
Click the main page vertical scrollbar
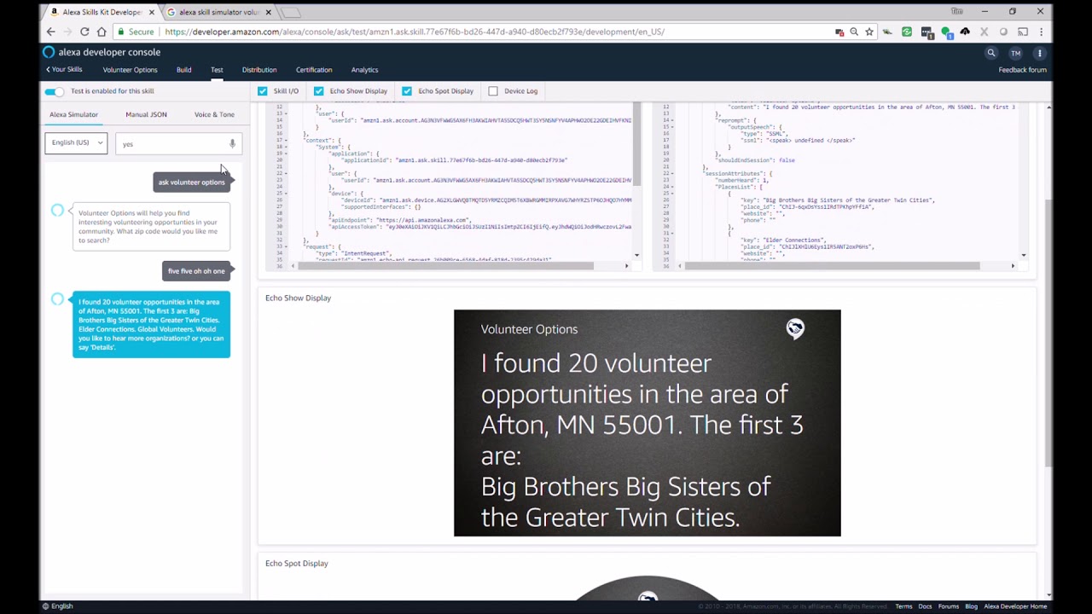click(1048, 333)
